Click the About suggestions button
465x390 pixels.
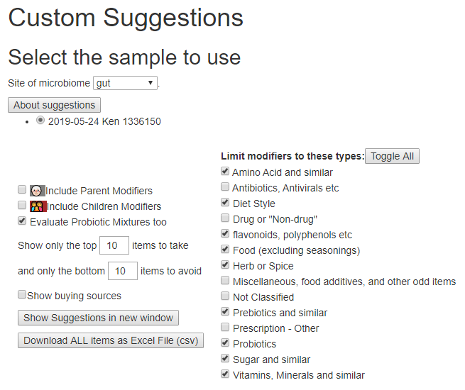(x=55, y=105)
